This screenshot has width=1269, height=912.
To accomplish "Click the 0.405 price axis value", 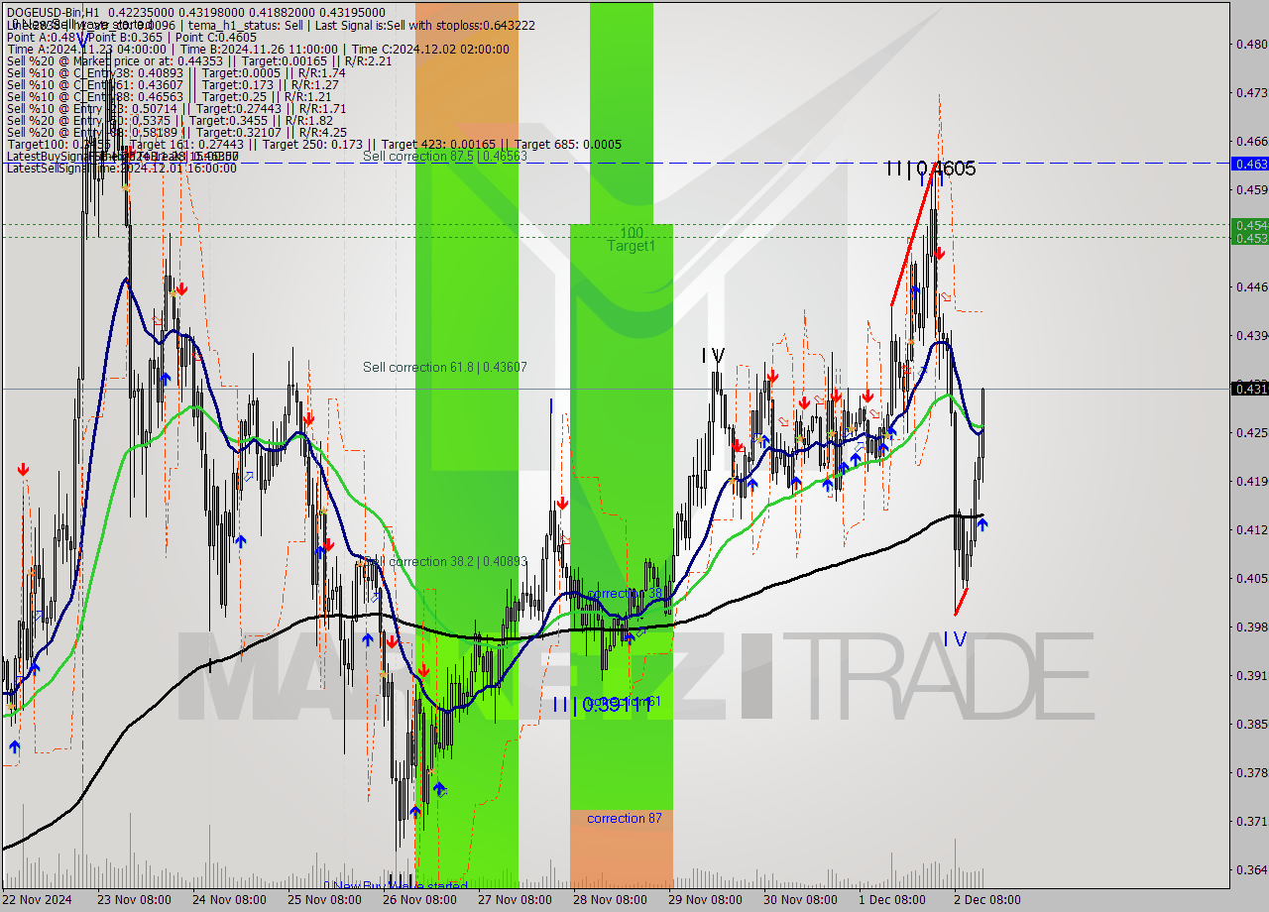I will [1252, 578].
